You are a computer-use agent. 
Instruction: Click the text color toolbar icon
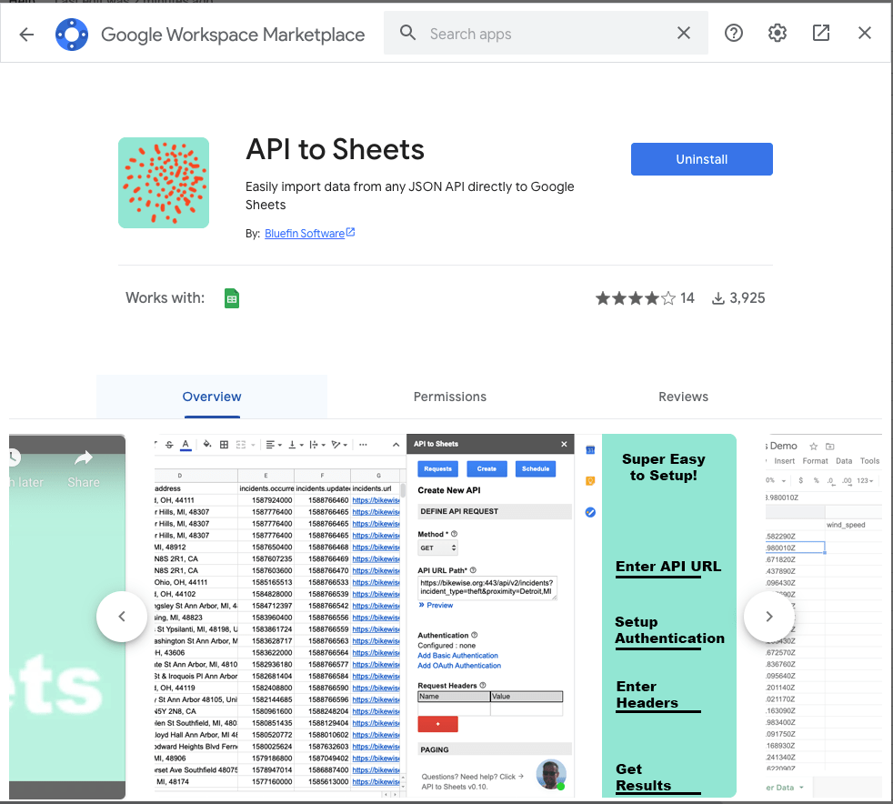(186, 445)
